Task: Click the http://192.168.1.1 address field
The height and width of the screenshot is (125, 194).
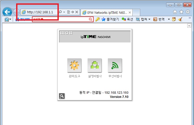Action: (40, 12)
